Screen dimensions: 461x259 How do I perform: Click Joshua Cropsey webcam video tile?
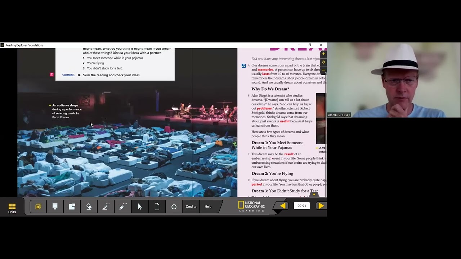(394, 80)
